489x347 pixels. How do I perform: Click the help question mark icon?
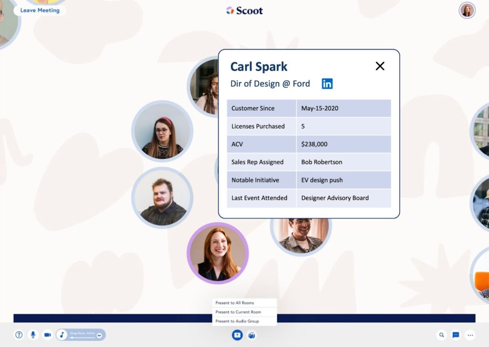click(x=19, y=335)
